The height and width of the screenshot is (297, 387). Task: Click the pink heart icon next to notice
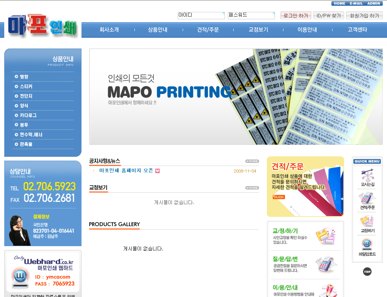(x=158, y=171)
